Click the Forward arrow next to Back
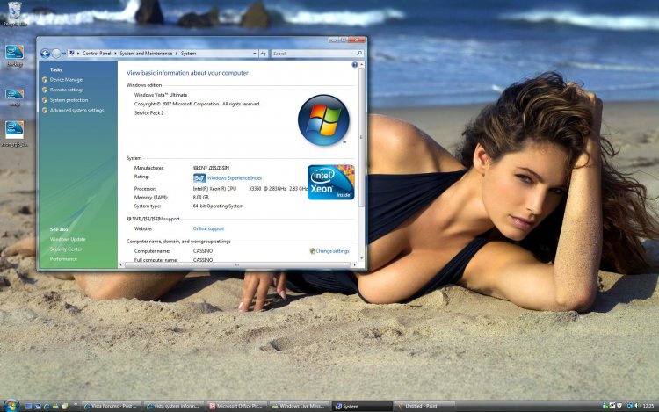Screen dimensions: 659x412 [56, 54]
